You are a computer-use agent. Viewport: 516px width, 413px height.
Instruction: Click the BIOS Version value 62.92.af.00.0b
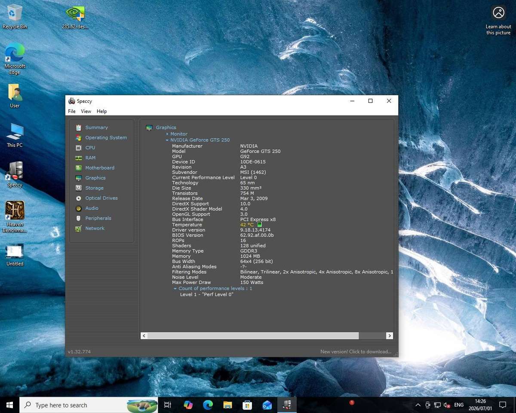(x=257, y=235)
